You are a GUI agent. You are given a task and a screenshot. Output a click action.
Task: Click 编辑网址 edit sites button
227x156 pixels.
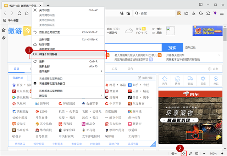point(145,78)
